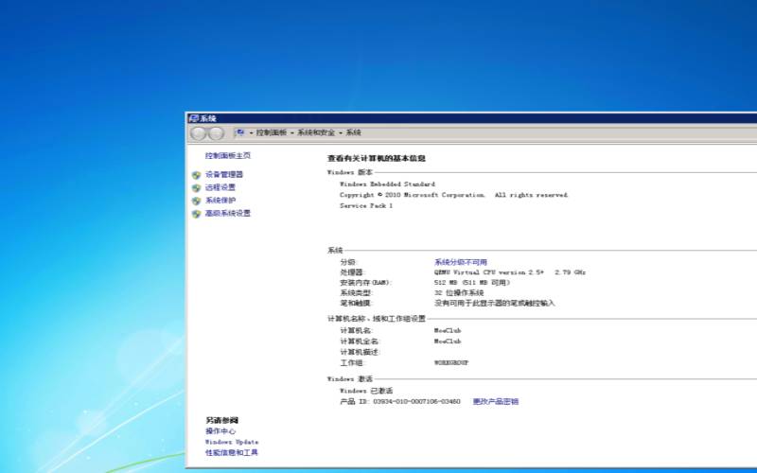Click MoeClub in the 计算机全名 row
The image size is (757, 473).
[x=448, y=342]
